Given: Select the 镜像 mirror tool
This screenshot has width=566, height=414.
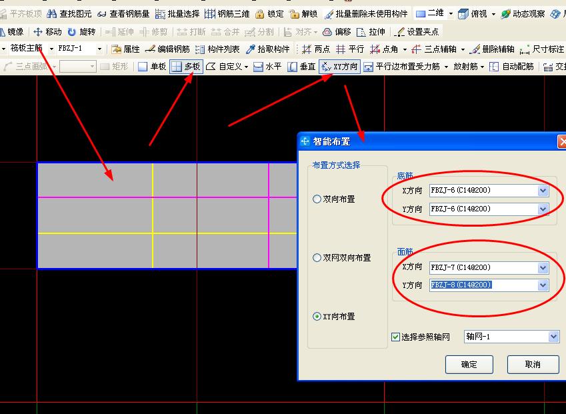Looking at the screenshot, I should (x=12, y=32).
